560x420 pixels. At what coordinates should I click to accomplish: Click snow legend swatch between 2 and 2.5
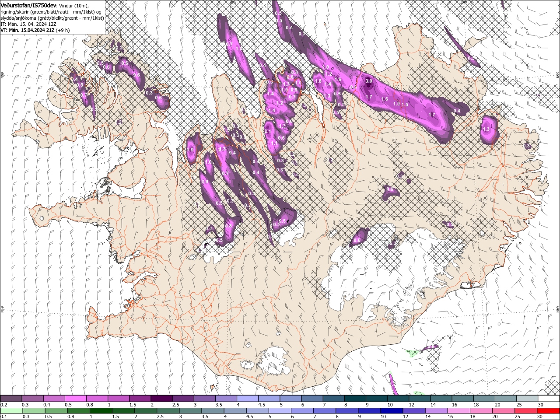point(161,399)
